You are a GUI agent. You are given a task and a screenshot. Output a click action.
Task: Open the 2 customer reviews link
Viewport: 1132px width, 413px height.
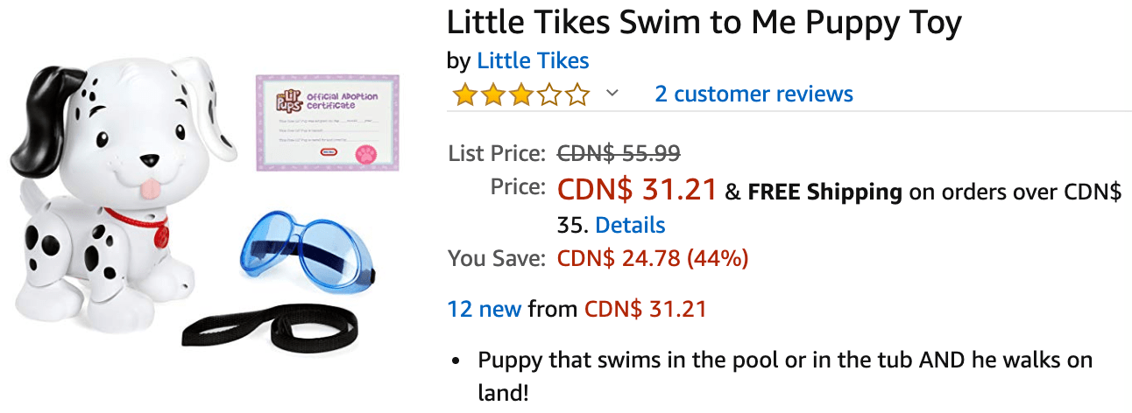[x=753, y=94]
